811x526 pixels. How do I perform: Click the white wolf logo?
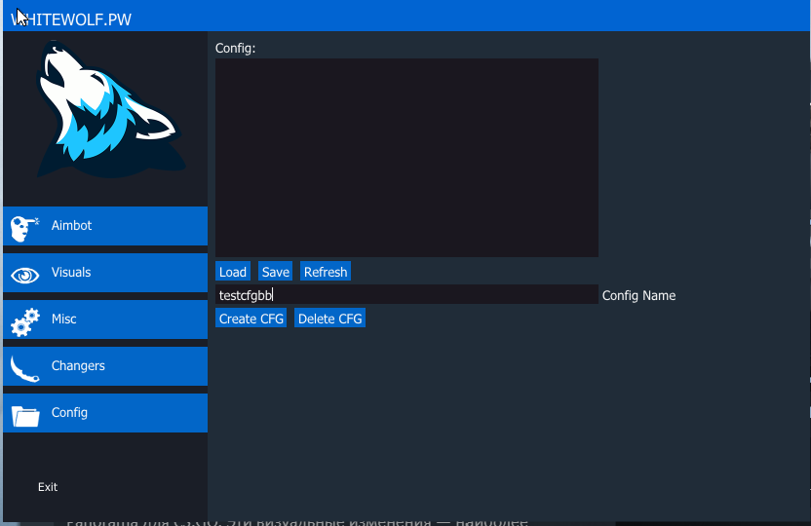tap(105, 111)
